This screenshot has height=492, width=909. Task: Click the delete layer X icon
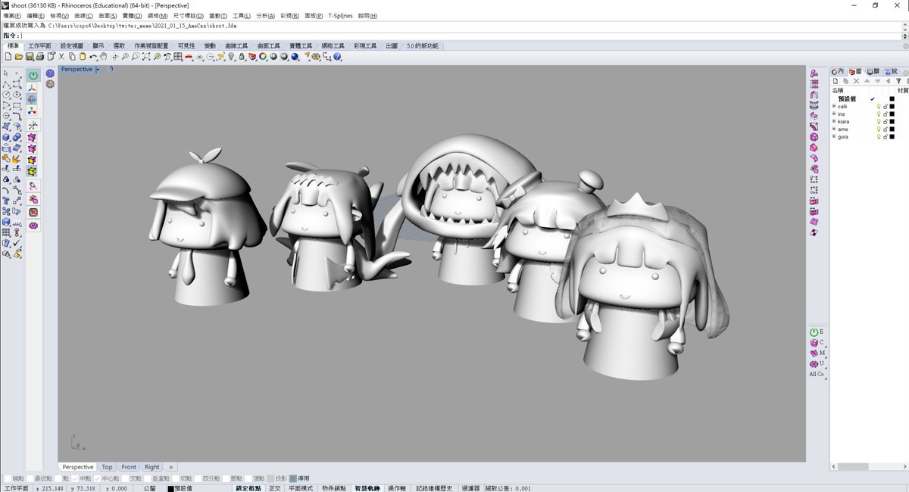(x=856, y=81)
